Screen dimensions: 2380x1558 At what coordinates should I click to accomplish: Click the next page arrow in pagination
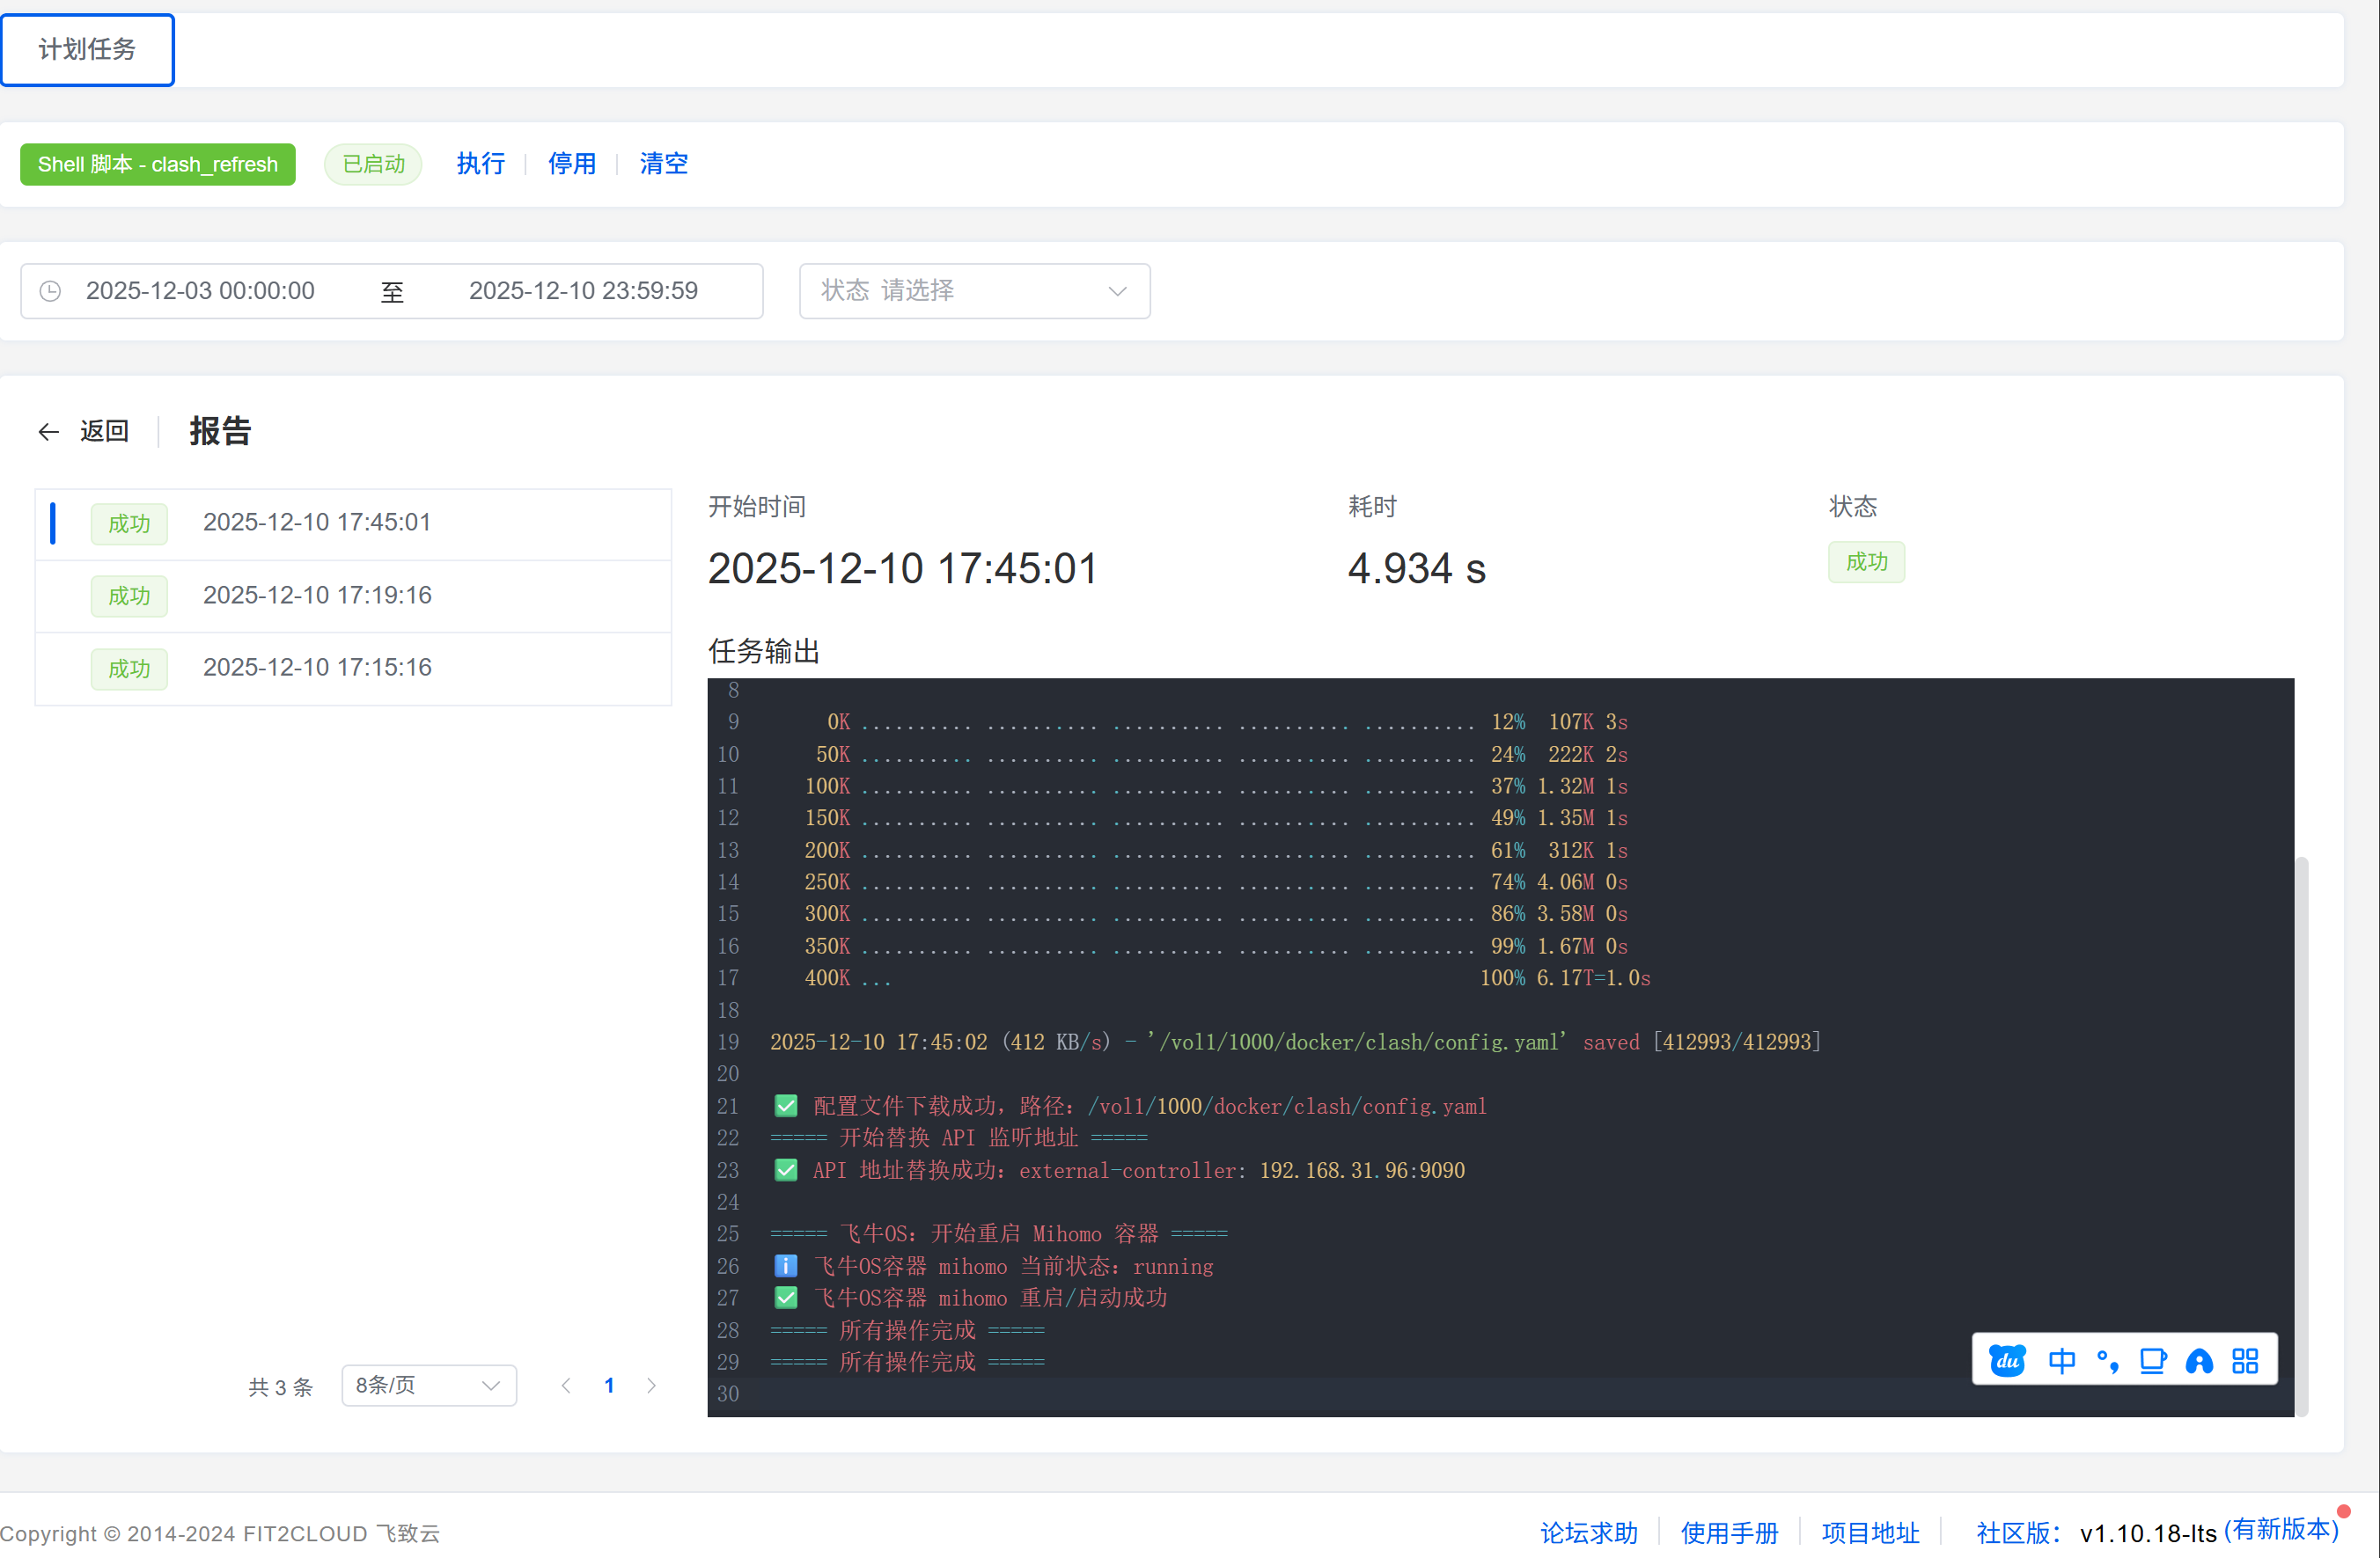coord(651,1385)
